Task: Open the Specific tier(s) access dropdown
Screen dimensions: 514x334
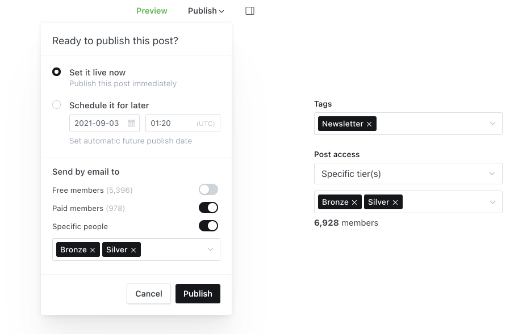Action: pos(408,174)
